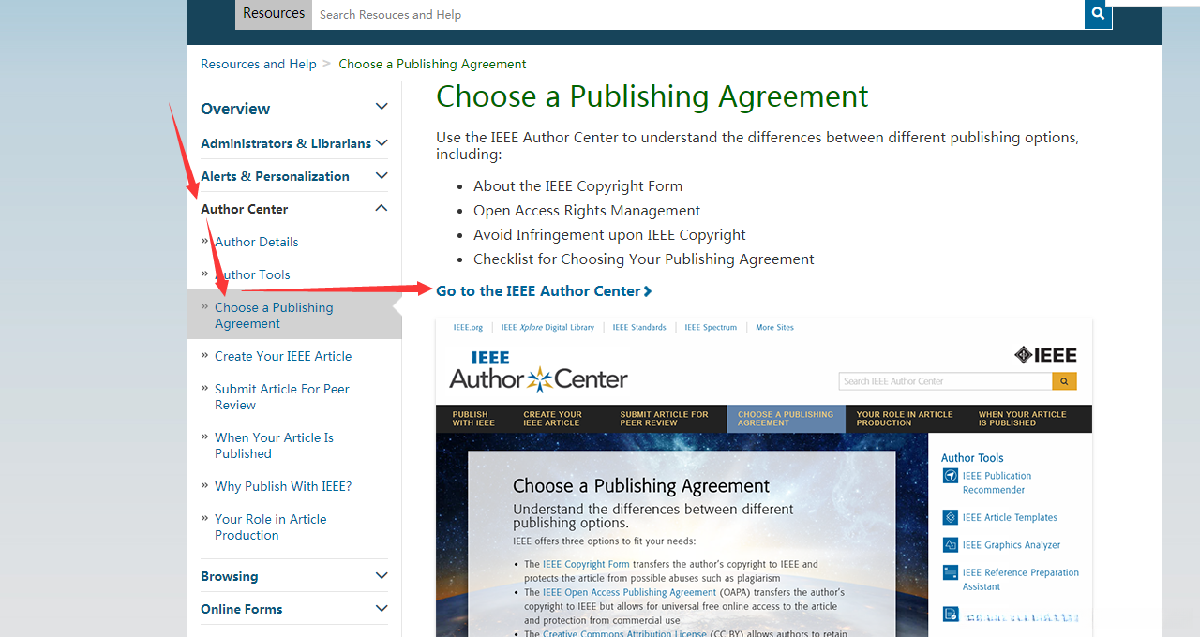Open IEEE Standards top bar link
Image resolution: width=1200 pixels, height=637 pixels.
pyautogui.click(x=639, y=328)
